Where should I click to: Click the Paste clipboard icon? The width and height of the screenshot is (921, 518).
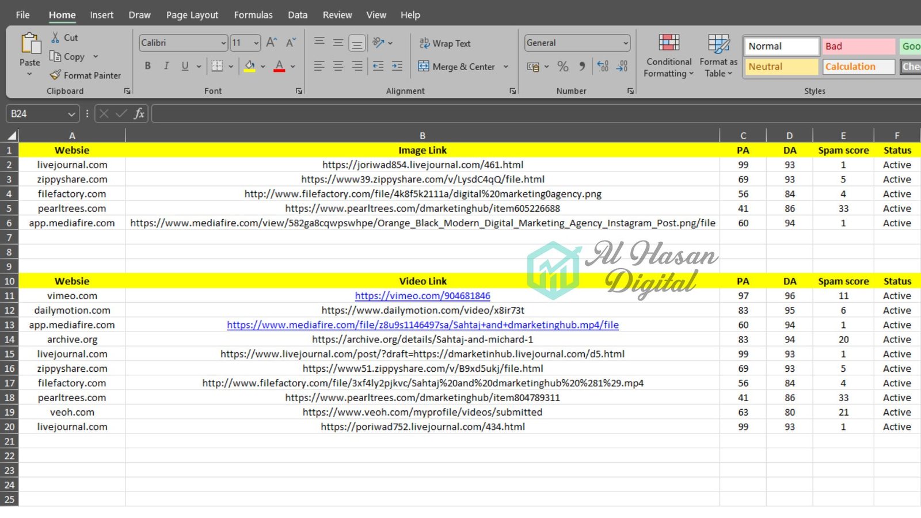30,44
